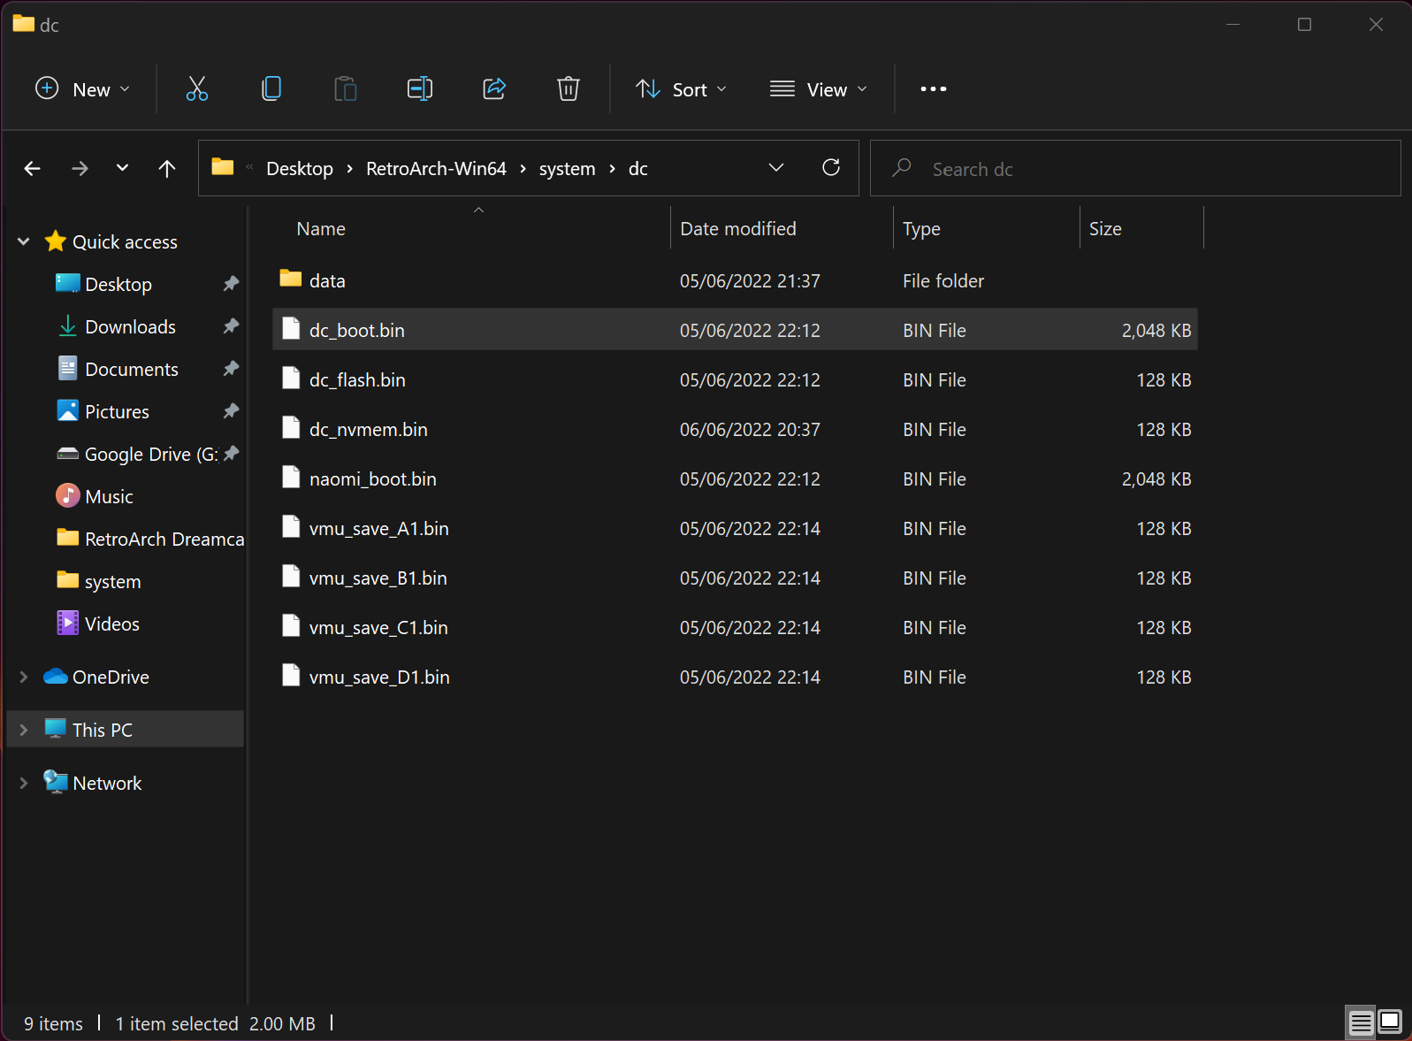
Task: Expand the This PC tree node
Action: click(24, 730)
